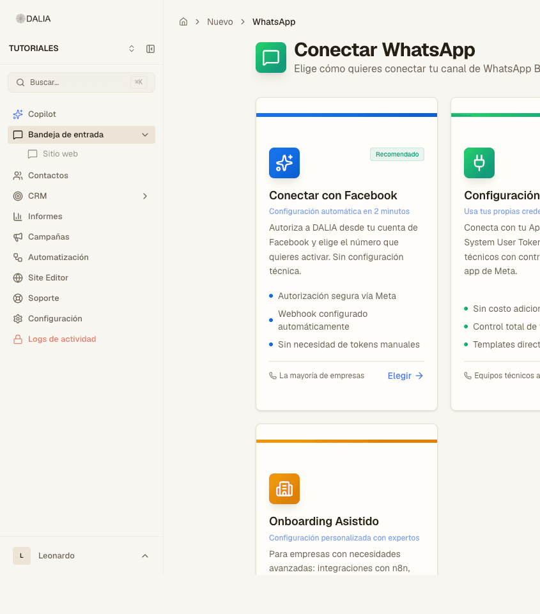This screenshot has width=540, height=614.
Task: Go to Informes
Action: [x=81, y=216]
